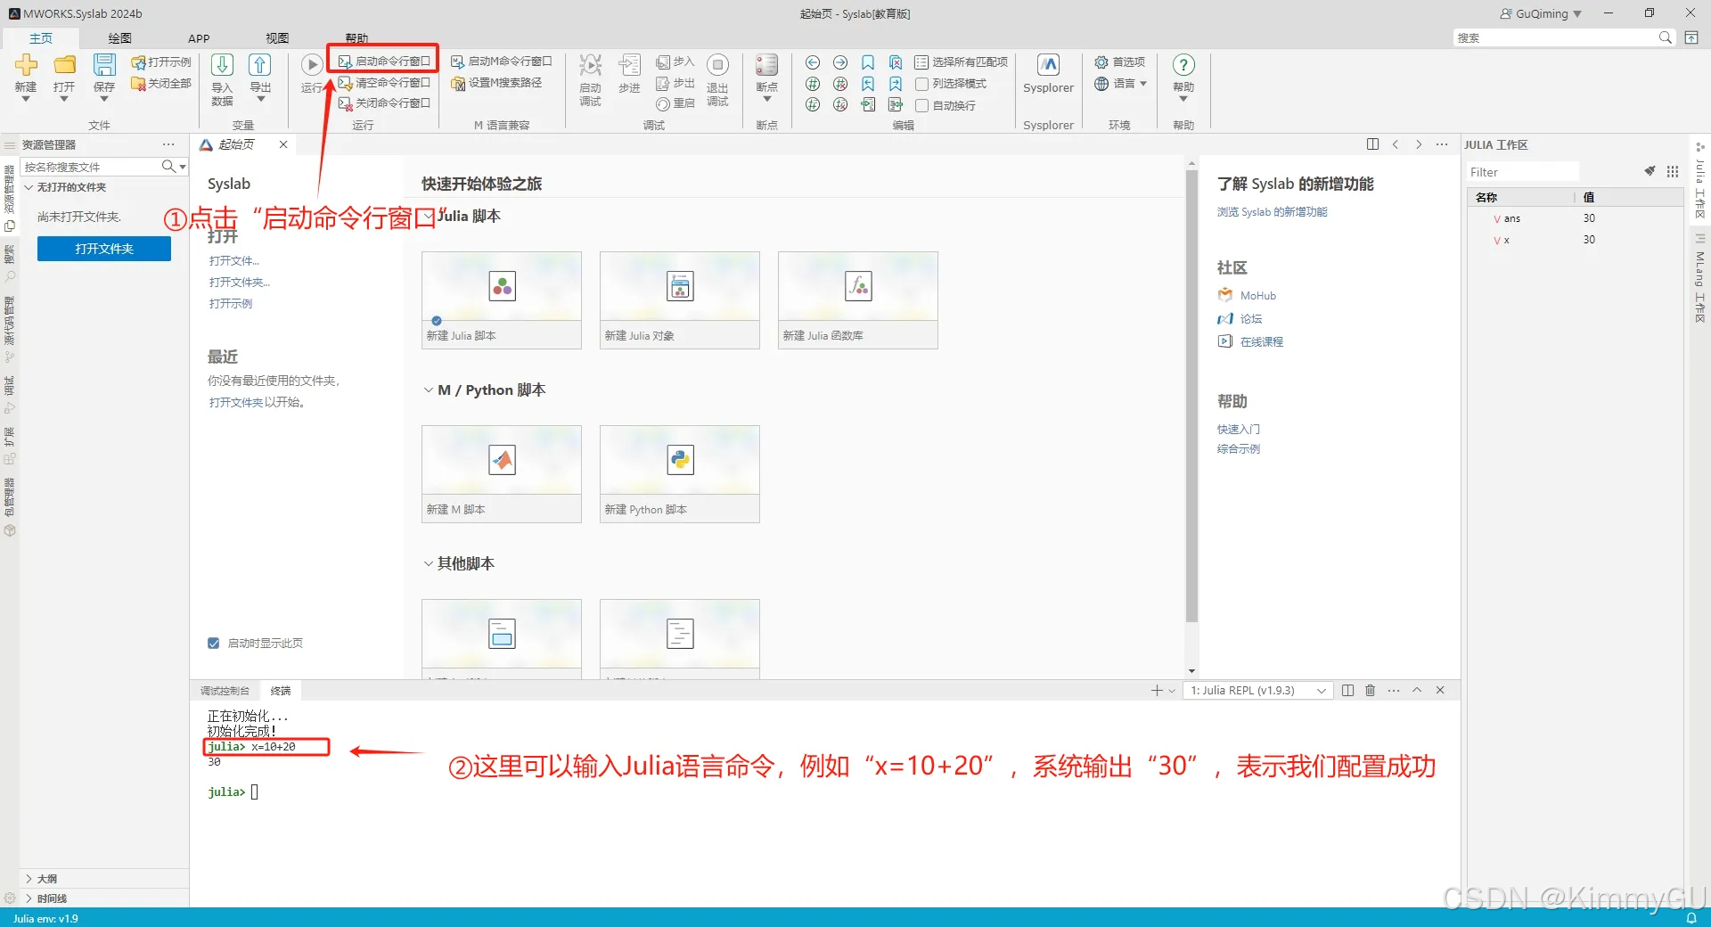Click the 保存 (Save) floppy icon
The width and height of the screenshot is (1711, 927).
point(104,65)
